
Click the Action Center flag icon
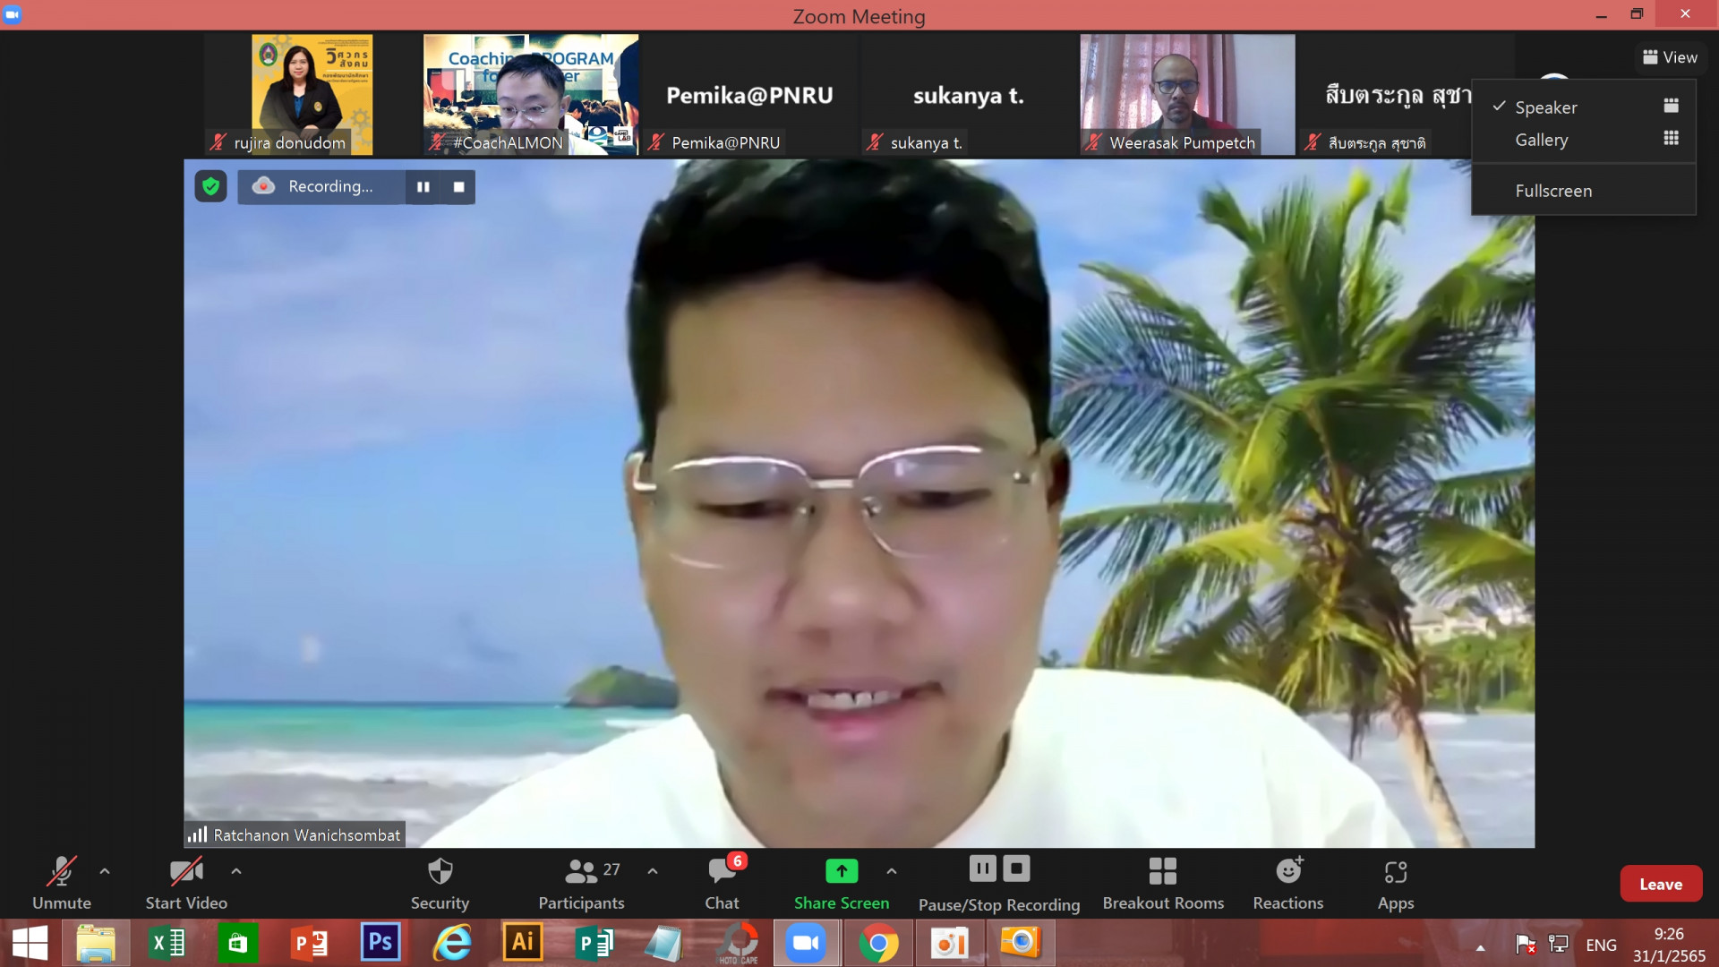point(1526,945)
